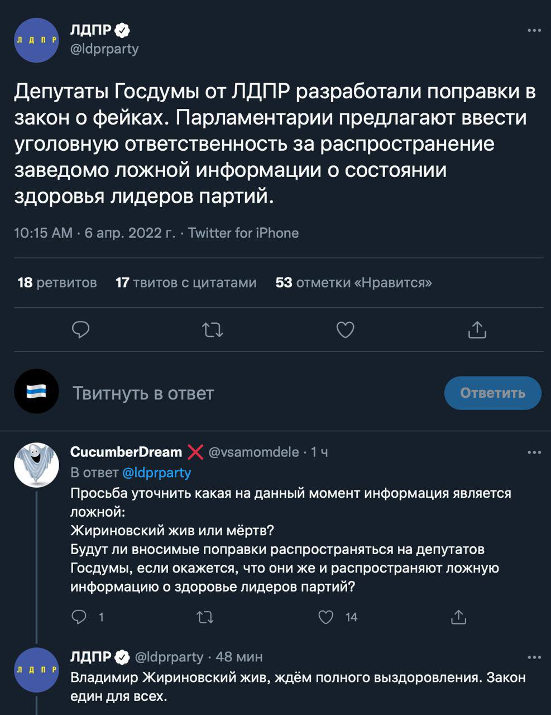Like CucumberDream's reply with 14 likes
Viewport: 551px width, 715px height.
point(326,617)
